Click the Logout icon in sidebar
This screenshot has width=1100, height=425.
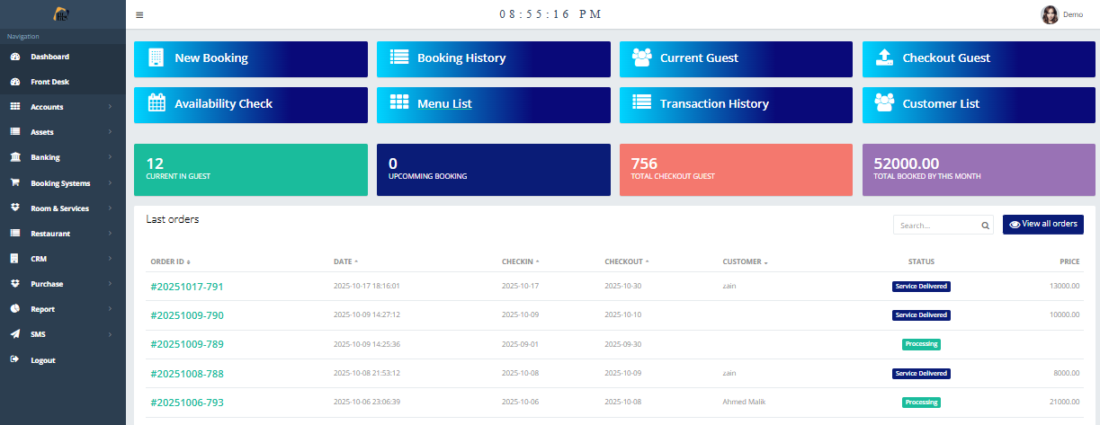[x=14, y=360]
